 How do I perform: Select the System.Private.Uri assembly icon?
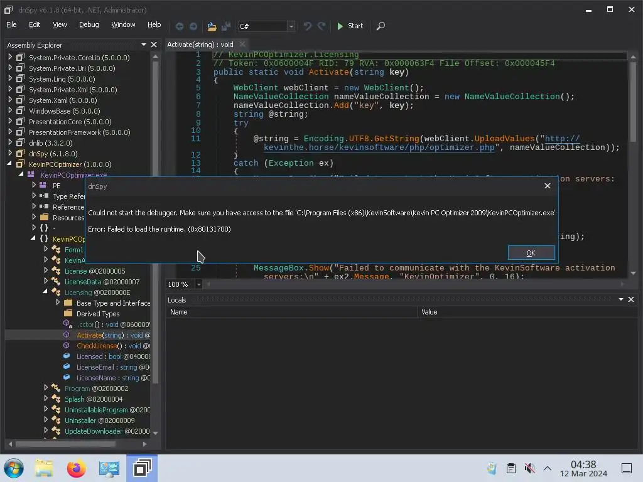[x=20, y=68]
